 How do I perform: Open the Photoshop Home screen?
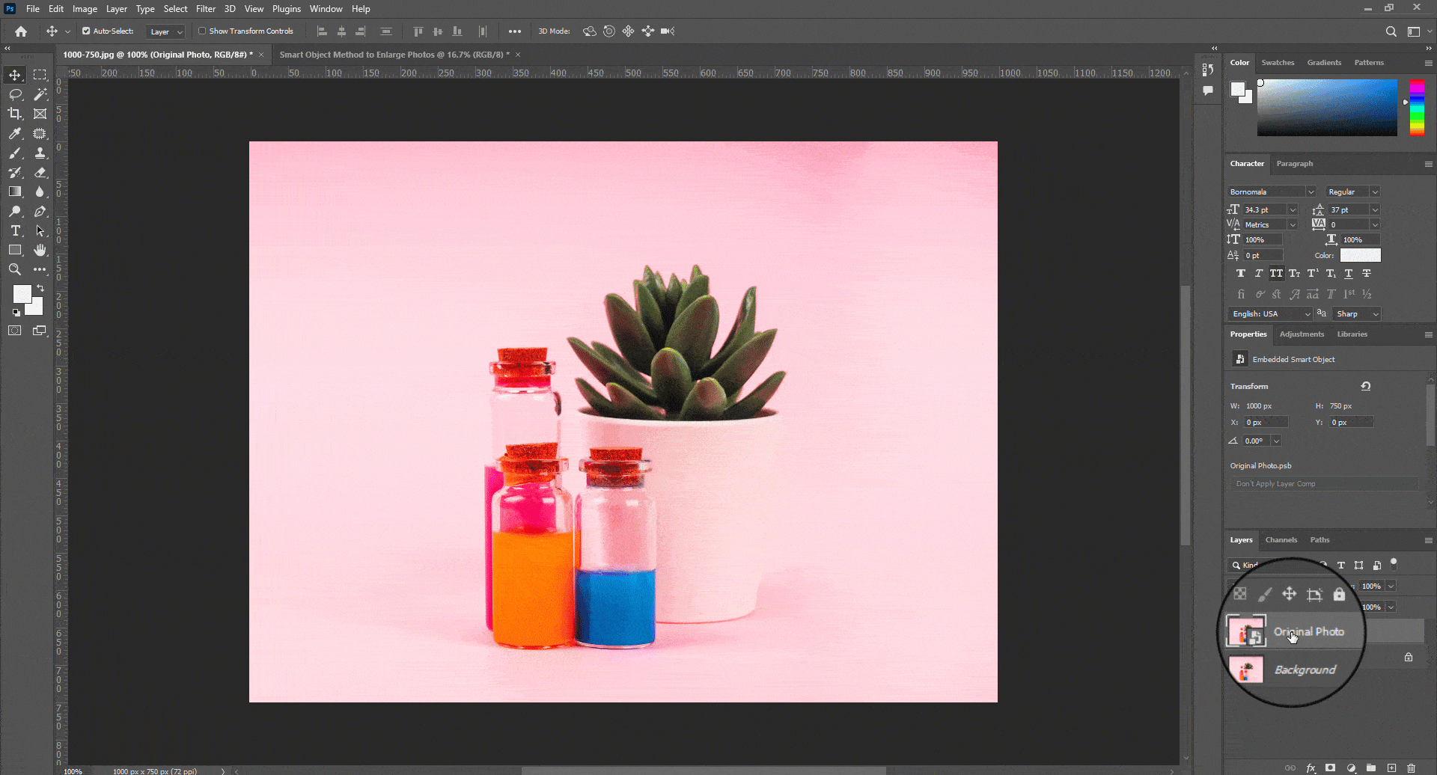[x=20, y=31]
